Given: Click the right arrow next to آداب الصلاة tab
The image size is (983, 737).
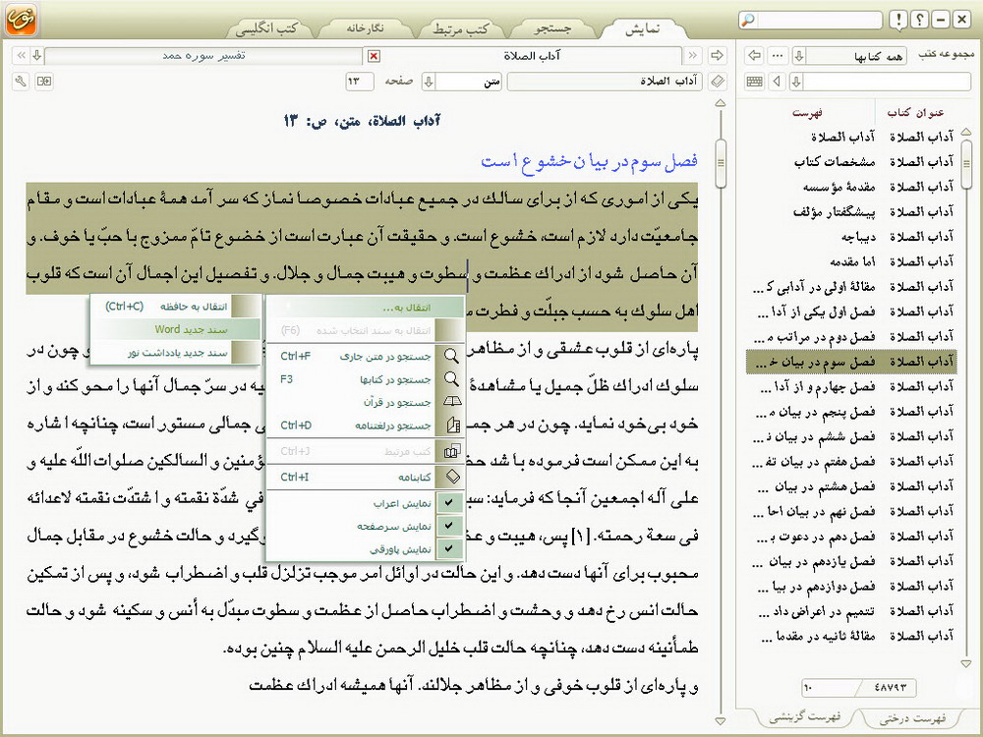Looking at the screenshot, I should pos(717,56).
